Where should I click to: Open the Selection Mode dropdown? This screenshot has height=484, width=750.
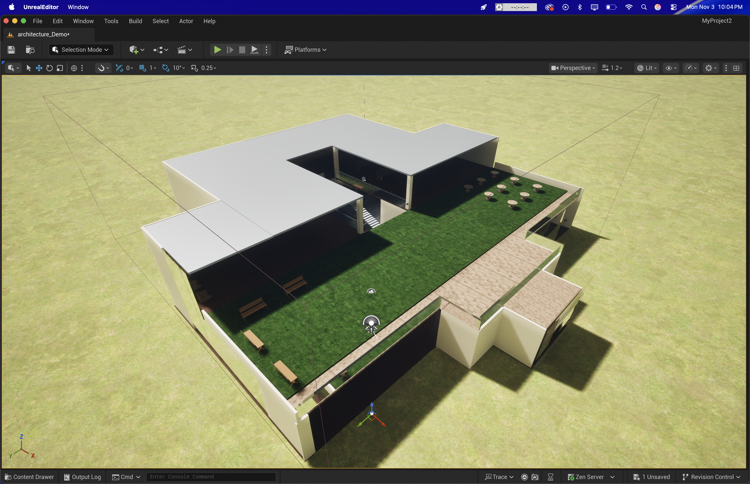(x=81, y=50)
